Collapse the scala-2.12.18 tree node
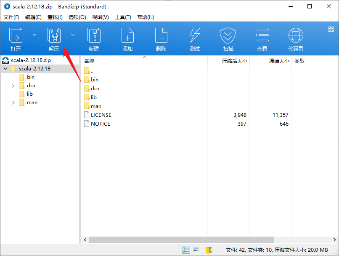Image resolution: width=339 pixels, height=256 pixels. pos(5,69)
